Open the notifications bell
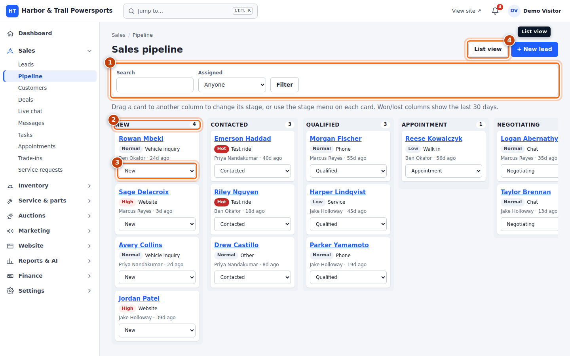 point(495,11)
